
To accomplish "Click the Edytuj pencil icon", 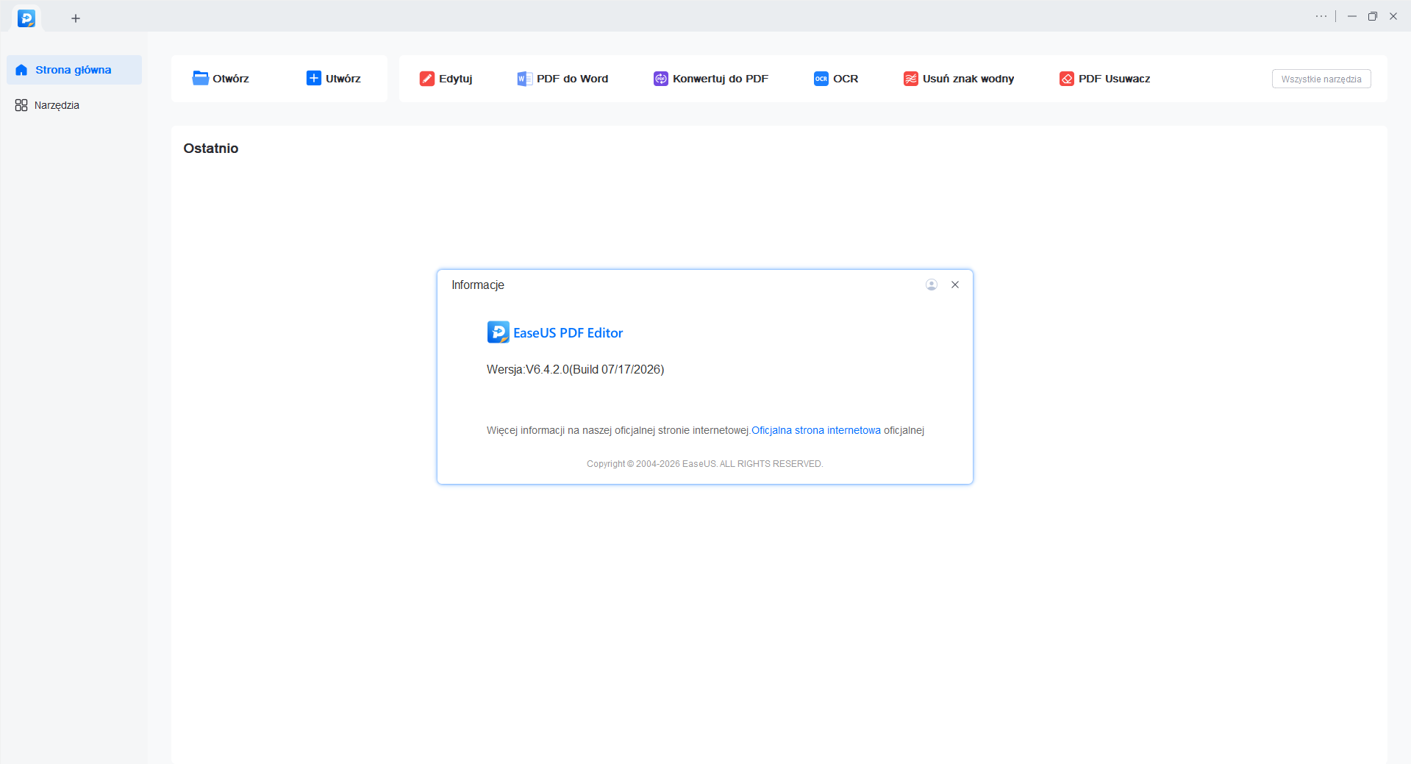I will pyautogui.click(x=427, y=79).
